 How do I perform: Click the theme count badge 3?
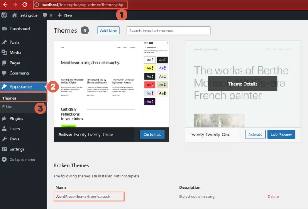pos(85,30)
